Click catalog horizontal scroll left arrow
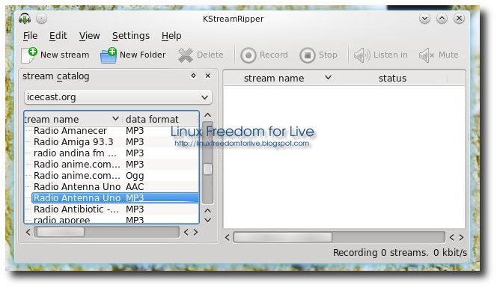Image resolution: width=497 pixels, height=288 pixels. (x=28, y=232)
